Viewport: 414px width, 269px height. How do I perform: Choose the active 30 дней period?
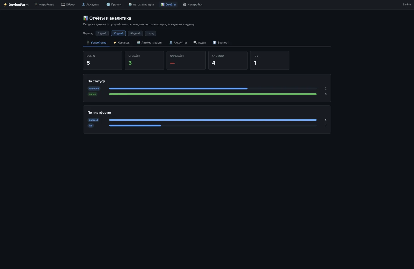[x=118, y=33]
